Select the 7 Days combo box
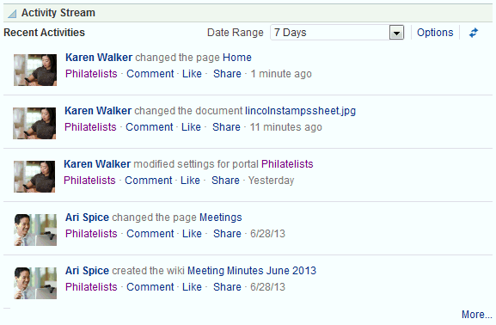Screen dimensions: 496x325 coord(337,33)
